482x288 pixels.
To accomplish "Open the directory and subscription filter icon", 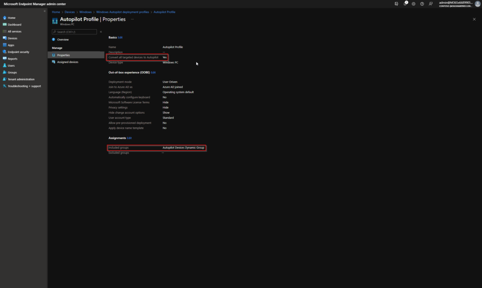I will tap(396, 4).
